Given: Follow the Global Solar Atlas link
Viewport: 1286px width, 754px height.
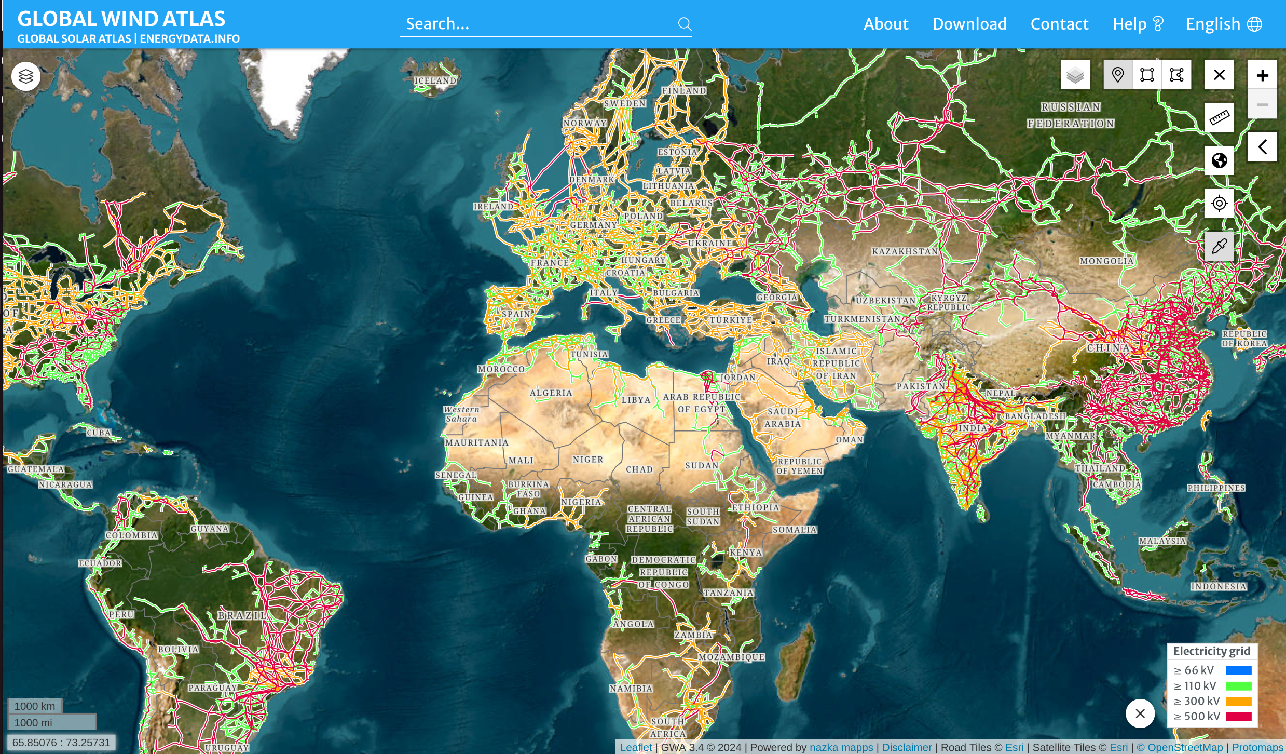Looking at the screenshot, I should 74,38.
